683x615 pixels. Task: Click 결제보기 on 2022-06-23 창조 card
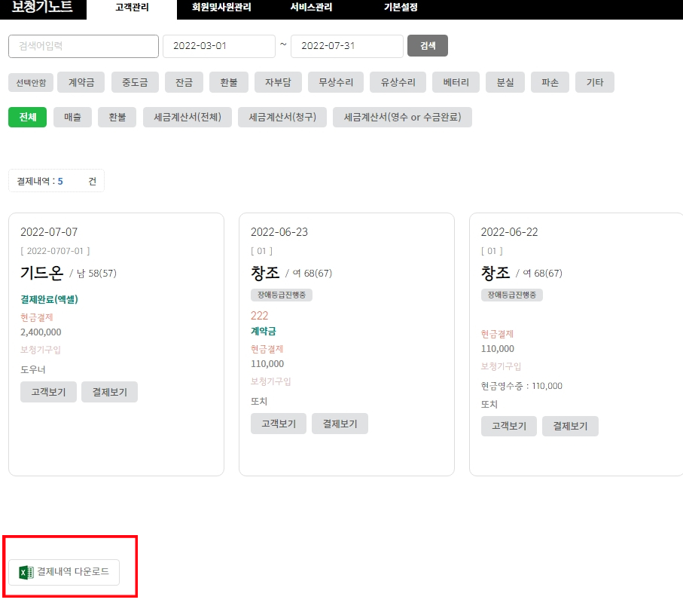point(340,424)
